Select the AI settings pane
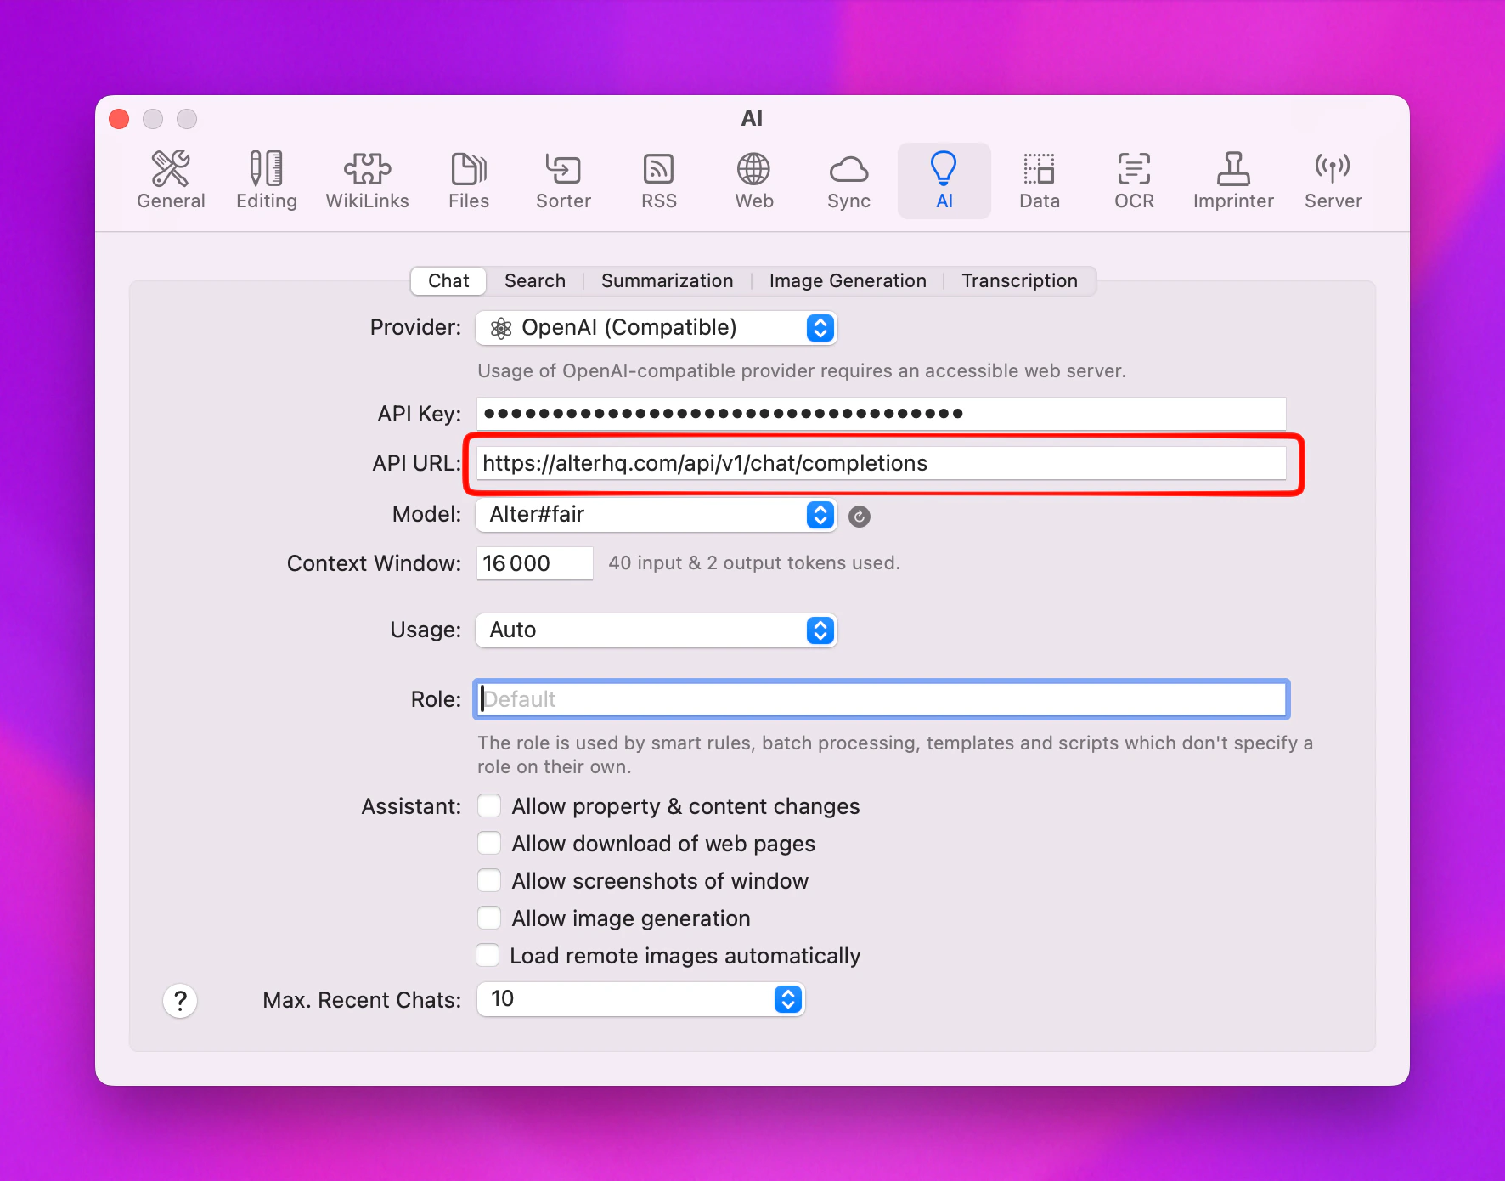Viewport: 1505px width, 1181px height. coord(944,181)
